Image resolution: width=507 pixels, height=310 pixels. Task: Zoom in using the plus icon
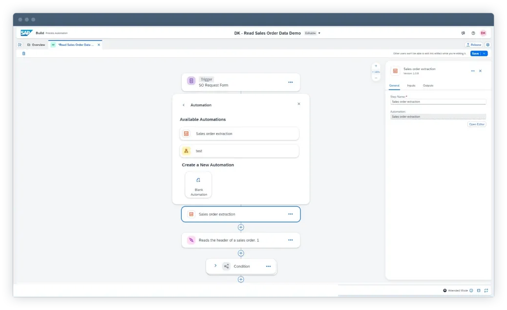pyautogui.click(x=376, y=65)
